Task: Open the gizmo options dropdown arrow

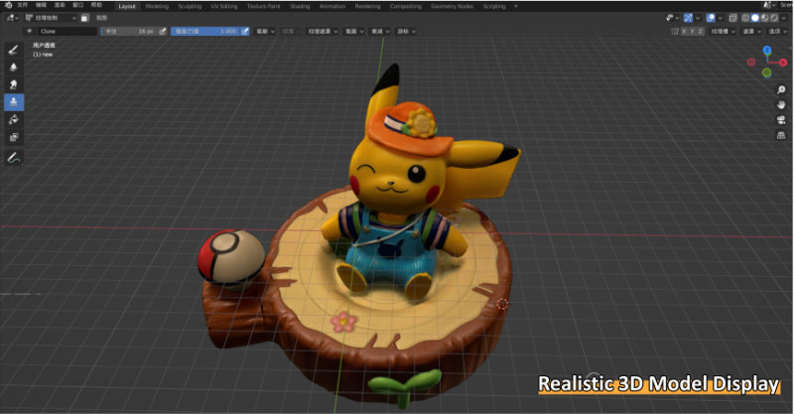Action: click(698, 18)
